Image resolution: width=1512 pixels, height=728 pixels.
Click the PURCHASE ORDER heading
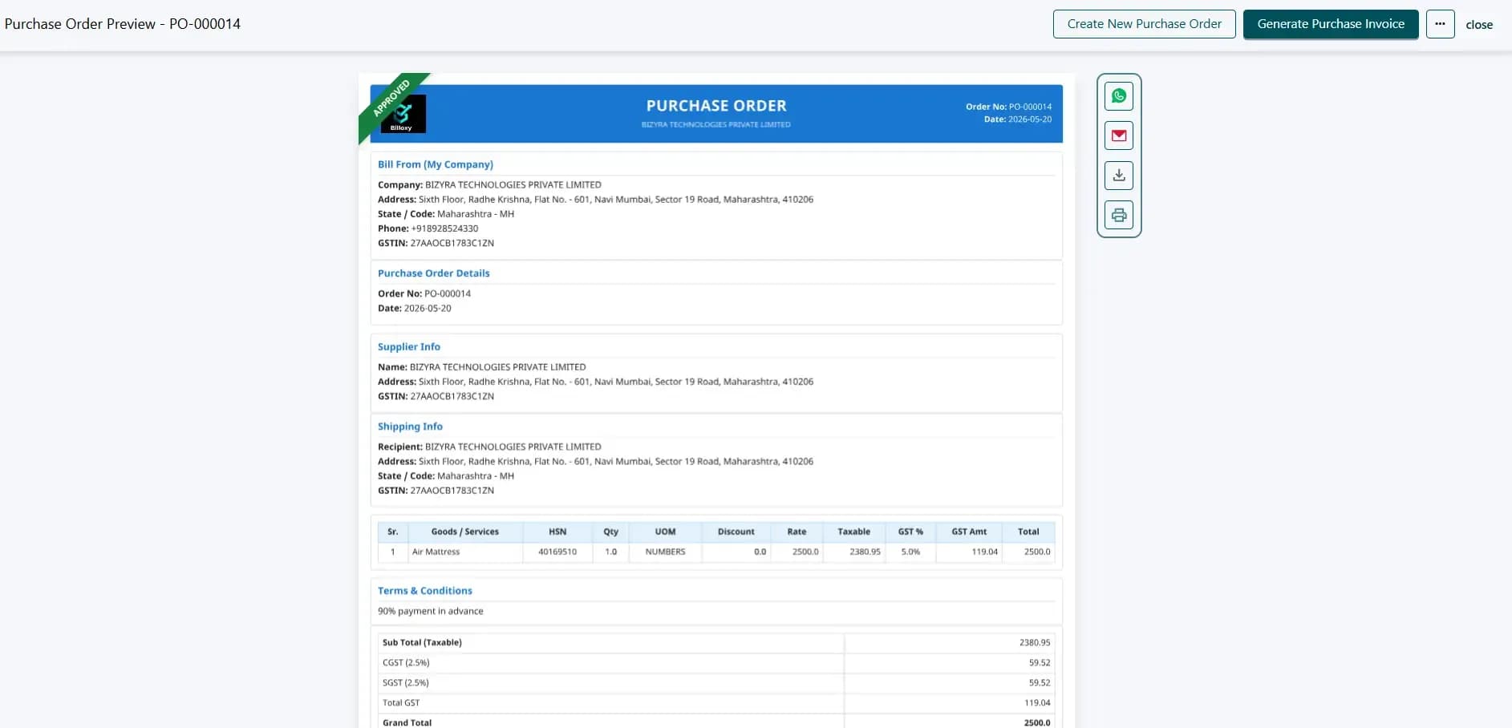pos(716,106)
